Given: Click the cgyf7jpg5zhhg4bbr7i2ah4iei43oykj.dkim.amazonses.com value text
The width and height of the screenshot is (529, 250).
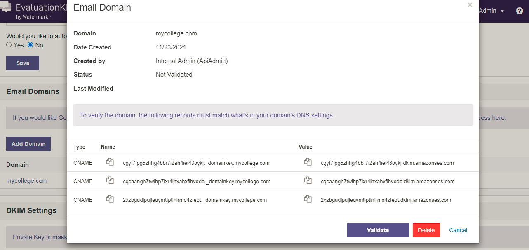Looking at the screenshot, I should pos(387,163).
